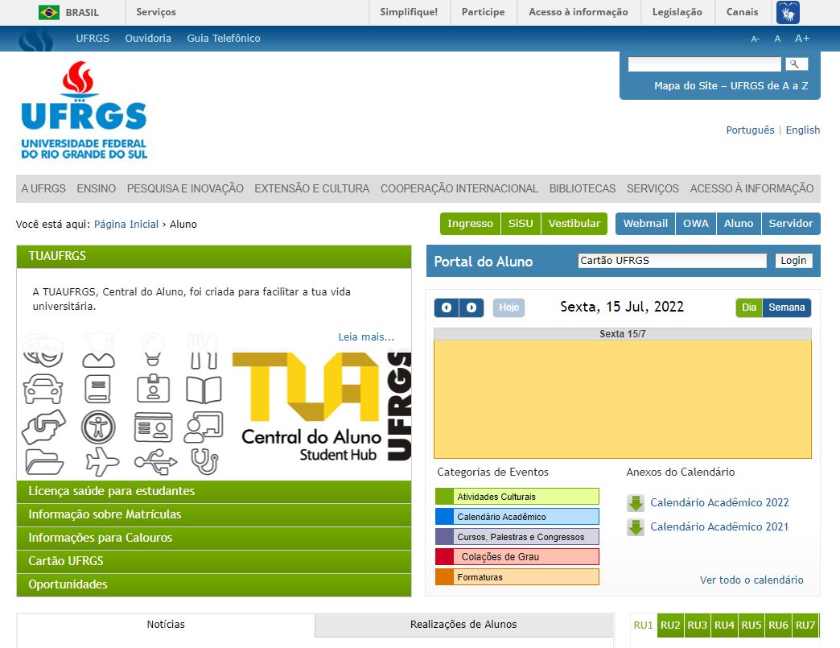Click the Brazil flag icon
This screenshot has height=648, width=840.
[49, 12]
